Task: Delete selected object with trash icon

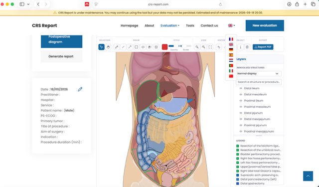Action: (247, 47)
